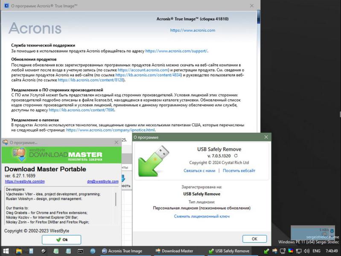
Task: Click the blue round 'm' taskbar icon
Action: 93,251
